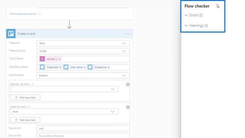Expand the Warnings (0) section
The width and height of the screenshot is (245, 138).
(x=196, y=25)
